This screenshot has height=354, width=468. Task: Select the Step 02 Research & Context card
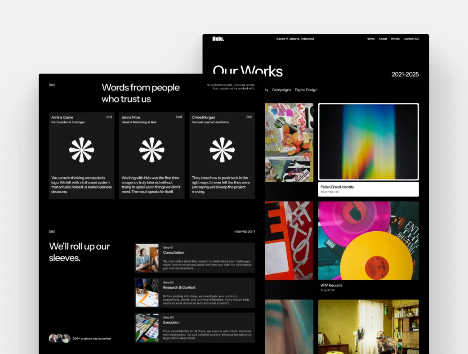(195, 293)
